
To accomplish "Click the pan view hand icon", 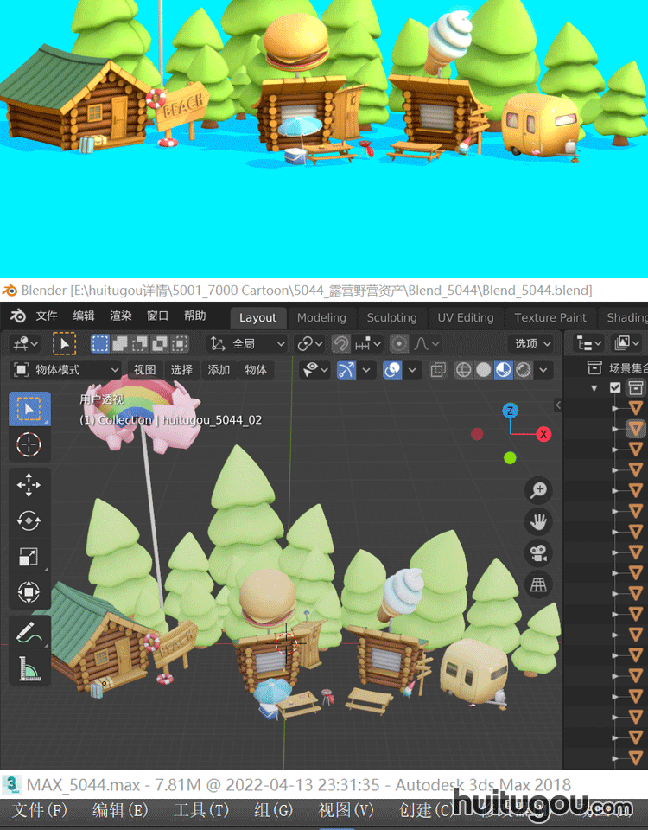I will (x=539, y=521).
